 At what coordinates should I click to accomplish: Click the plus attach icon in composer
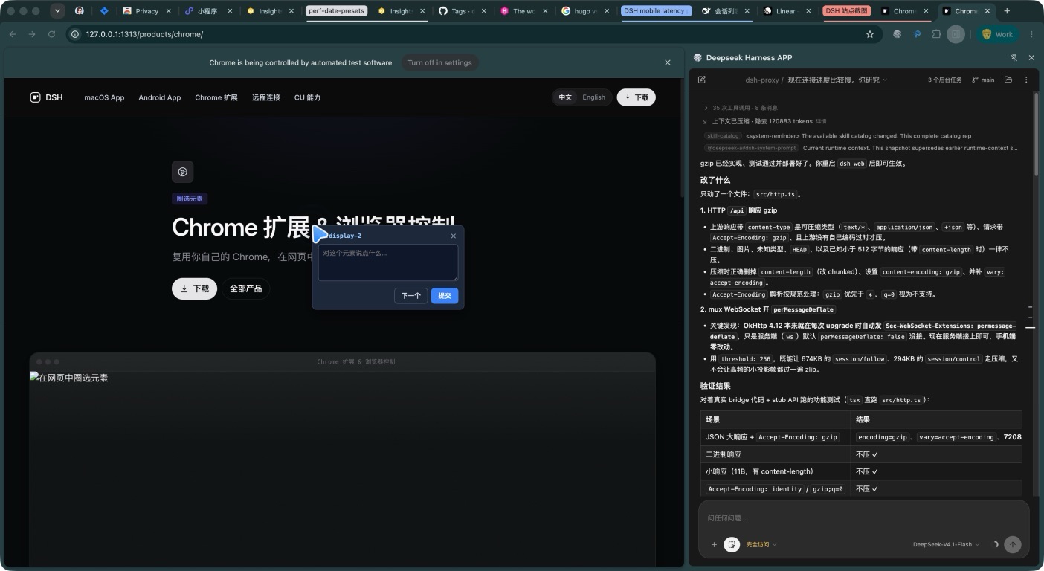714,544
